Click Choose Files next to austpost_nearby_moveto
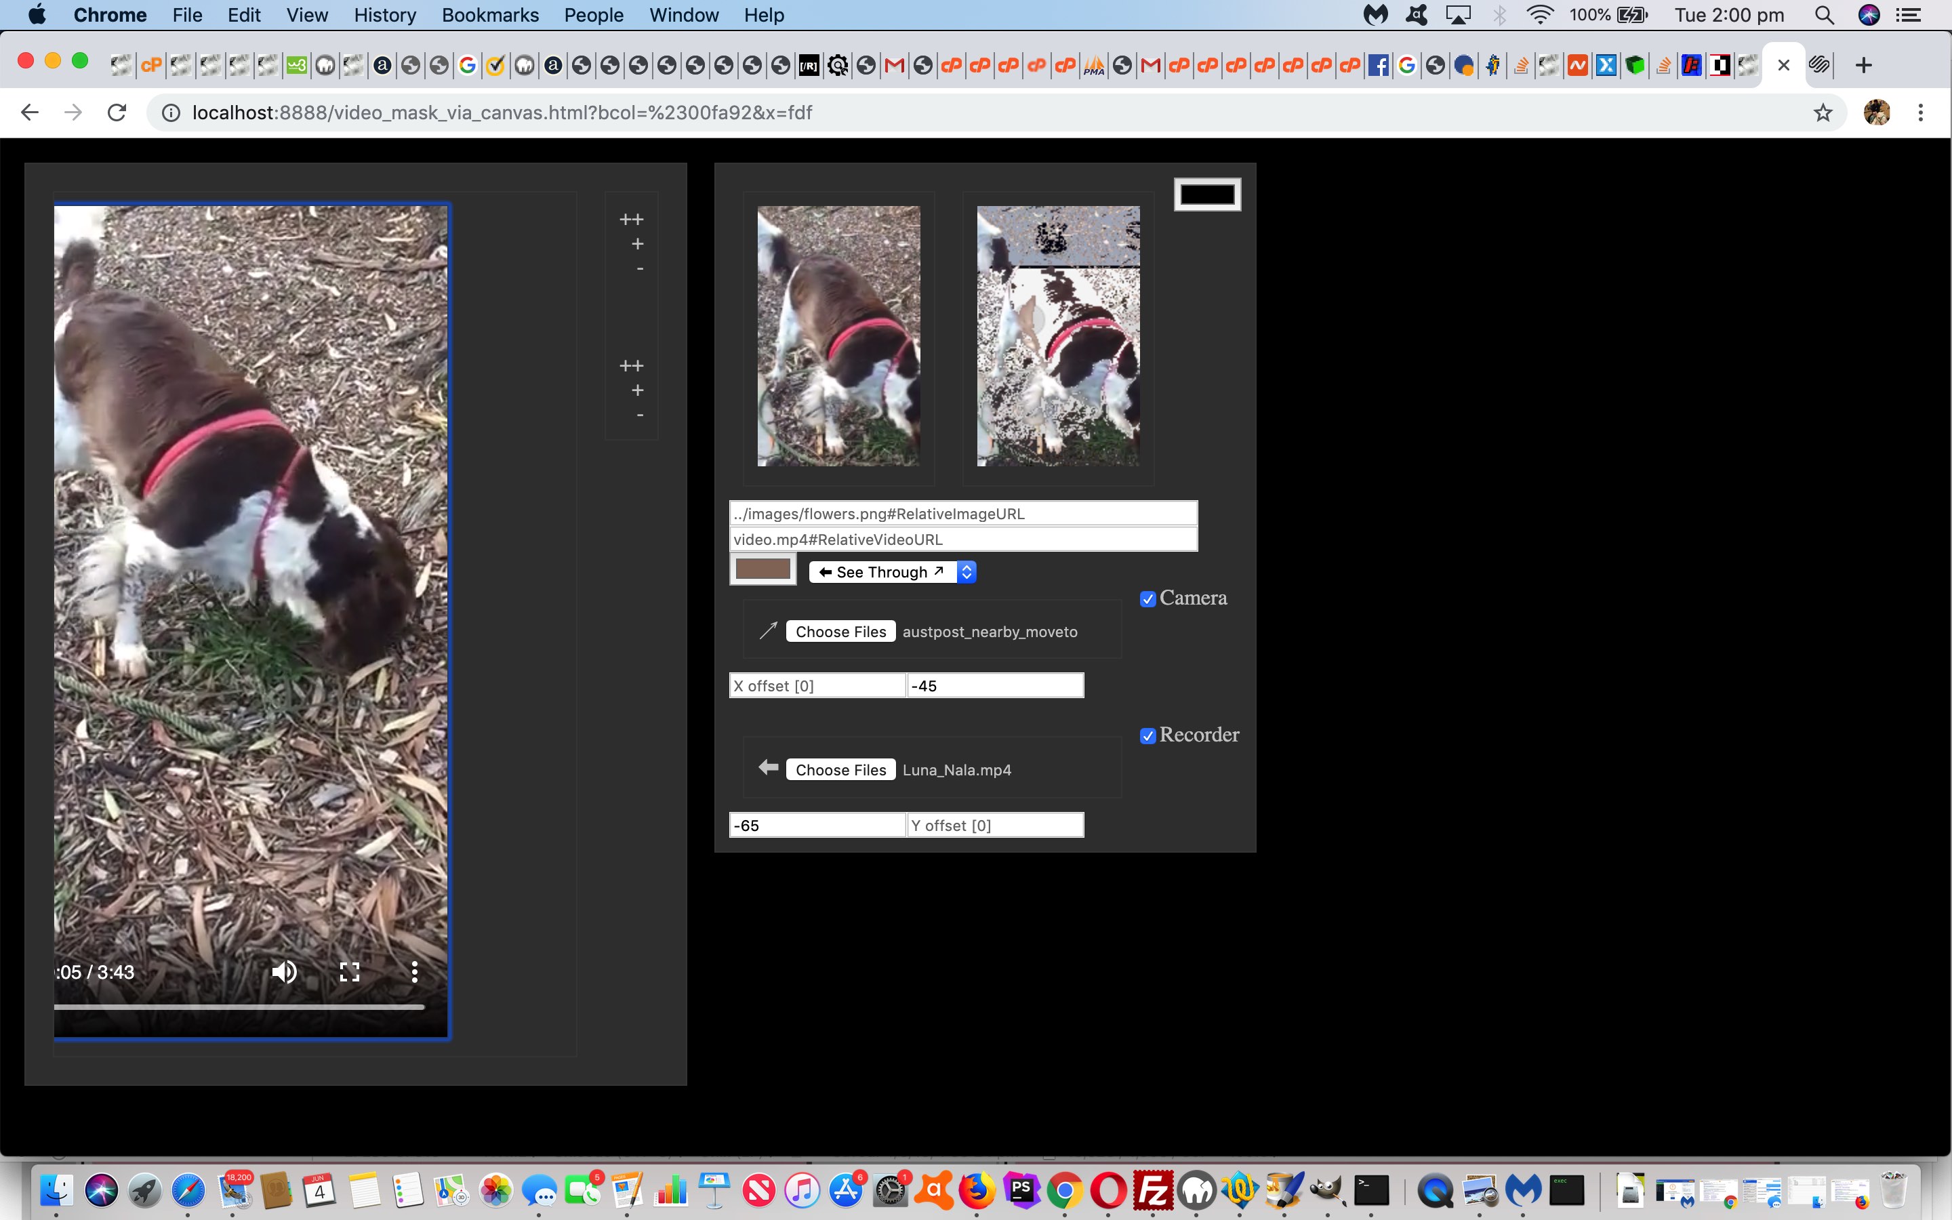Image resolution: width=1952 pixels, height=1220 pixels. point(840,632)
